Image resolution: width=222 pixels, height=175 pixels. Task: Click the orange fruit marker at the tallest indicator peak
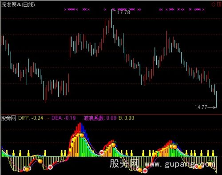tap(82, 135)
